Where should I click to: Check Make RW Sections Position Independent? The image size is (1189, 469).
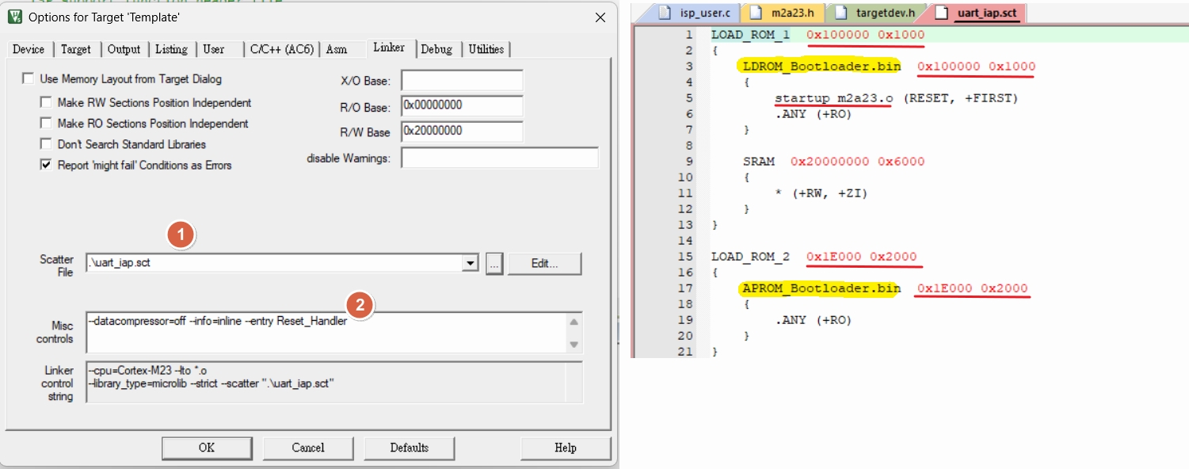click(x=47, y=103)
